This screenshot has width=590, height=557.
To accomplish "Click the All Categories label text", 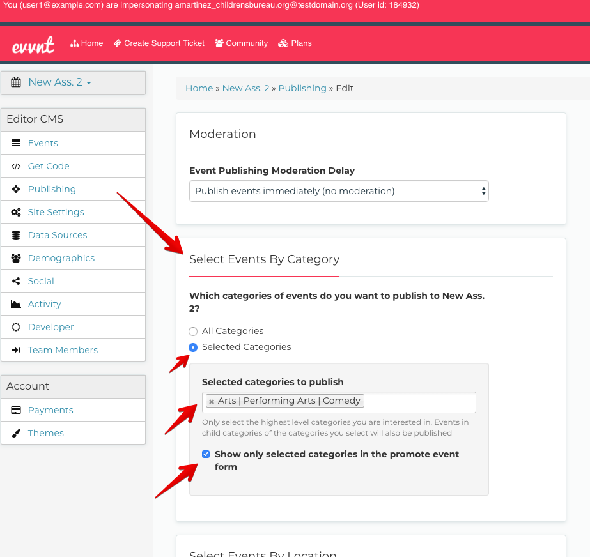I will pyautogui.click(x=233, y=331).
